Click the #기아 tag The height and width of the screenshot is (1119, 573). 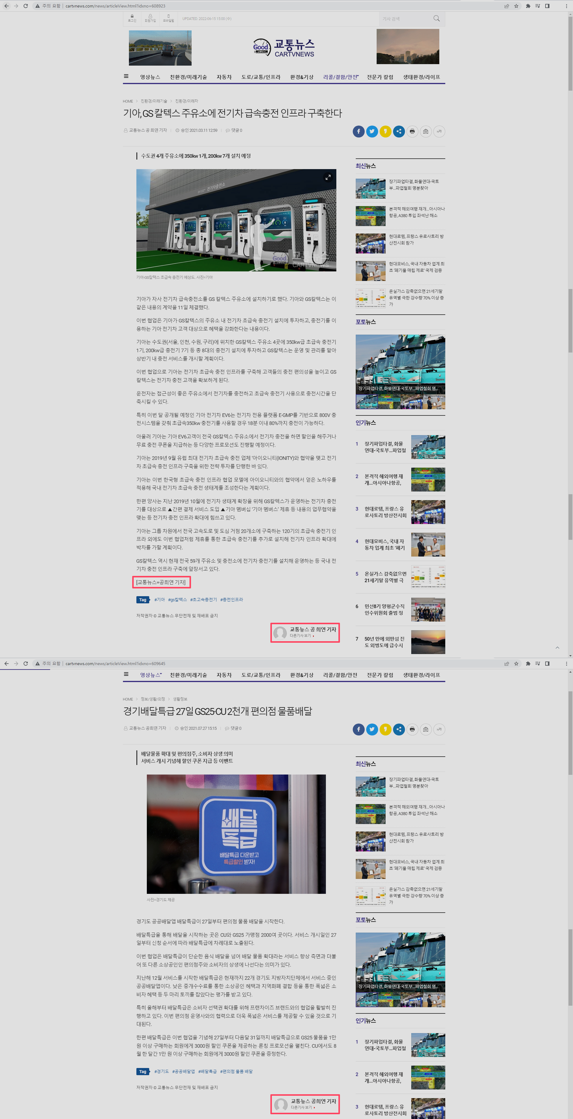click(160, 599)
